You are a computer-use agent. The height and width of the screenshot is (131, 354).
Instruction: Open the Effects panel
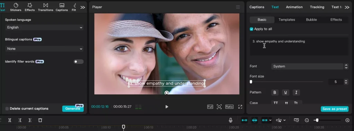(30, 7)
